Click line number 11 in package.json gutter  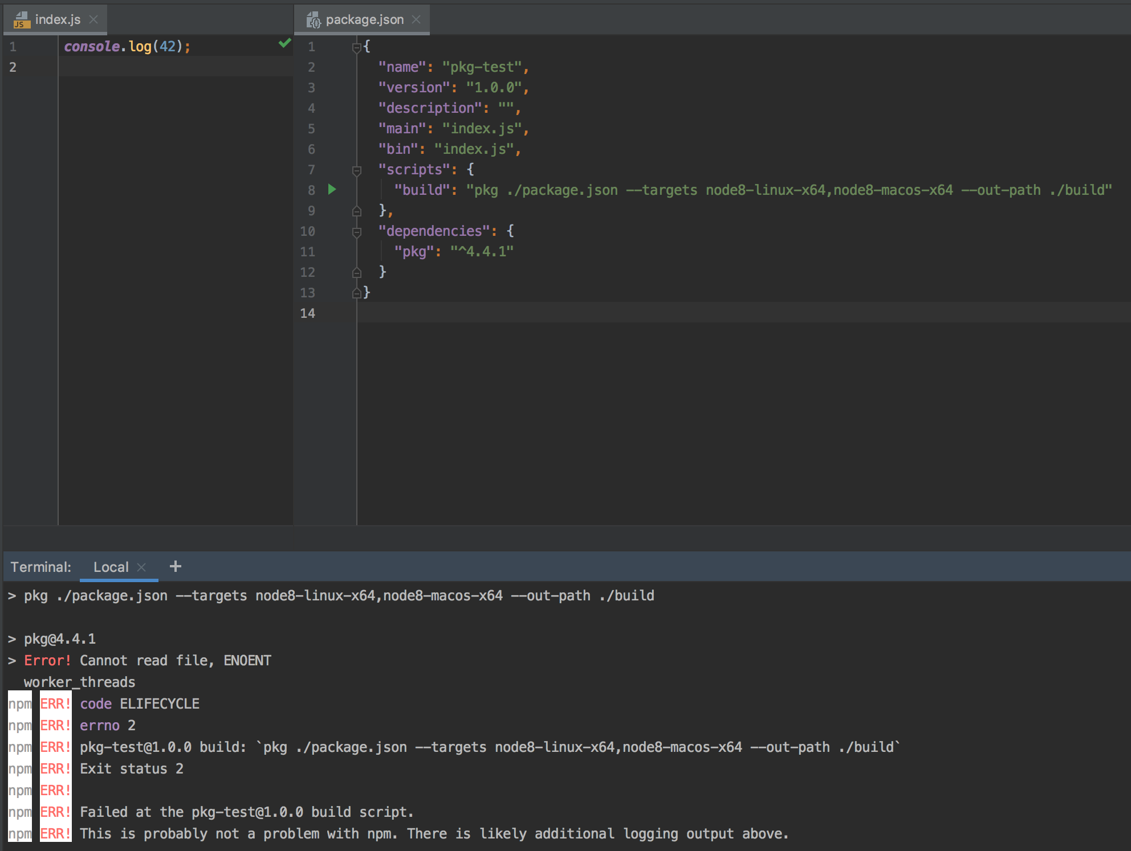coord(307,251)
